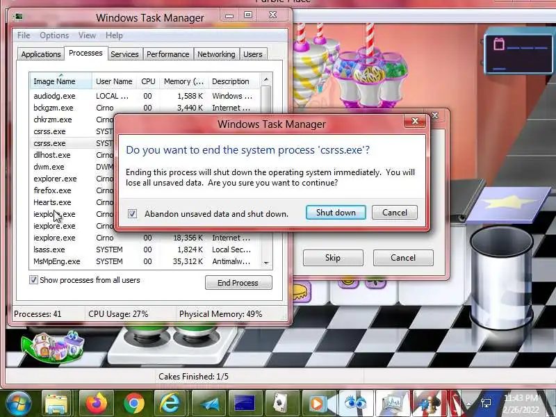Confirm with the Shut down button
Screen dimensions: 556x417
tap(336, 213)
